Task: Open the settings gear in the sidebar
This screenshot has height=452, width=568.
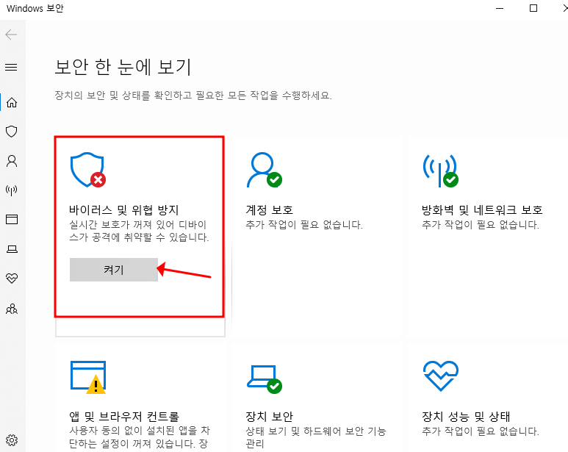Action: 12,440
